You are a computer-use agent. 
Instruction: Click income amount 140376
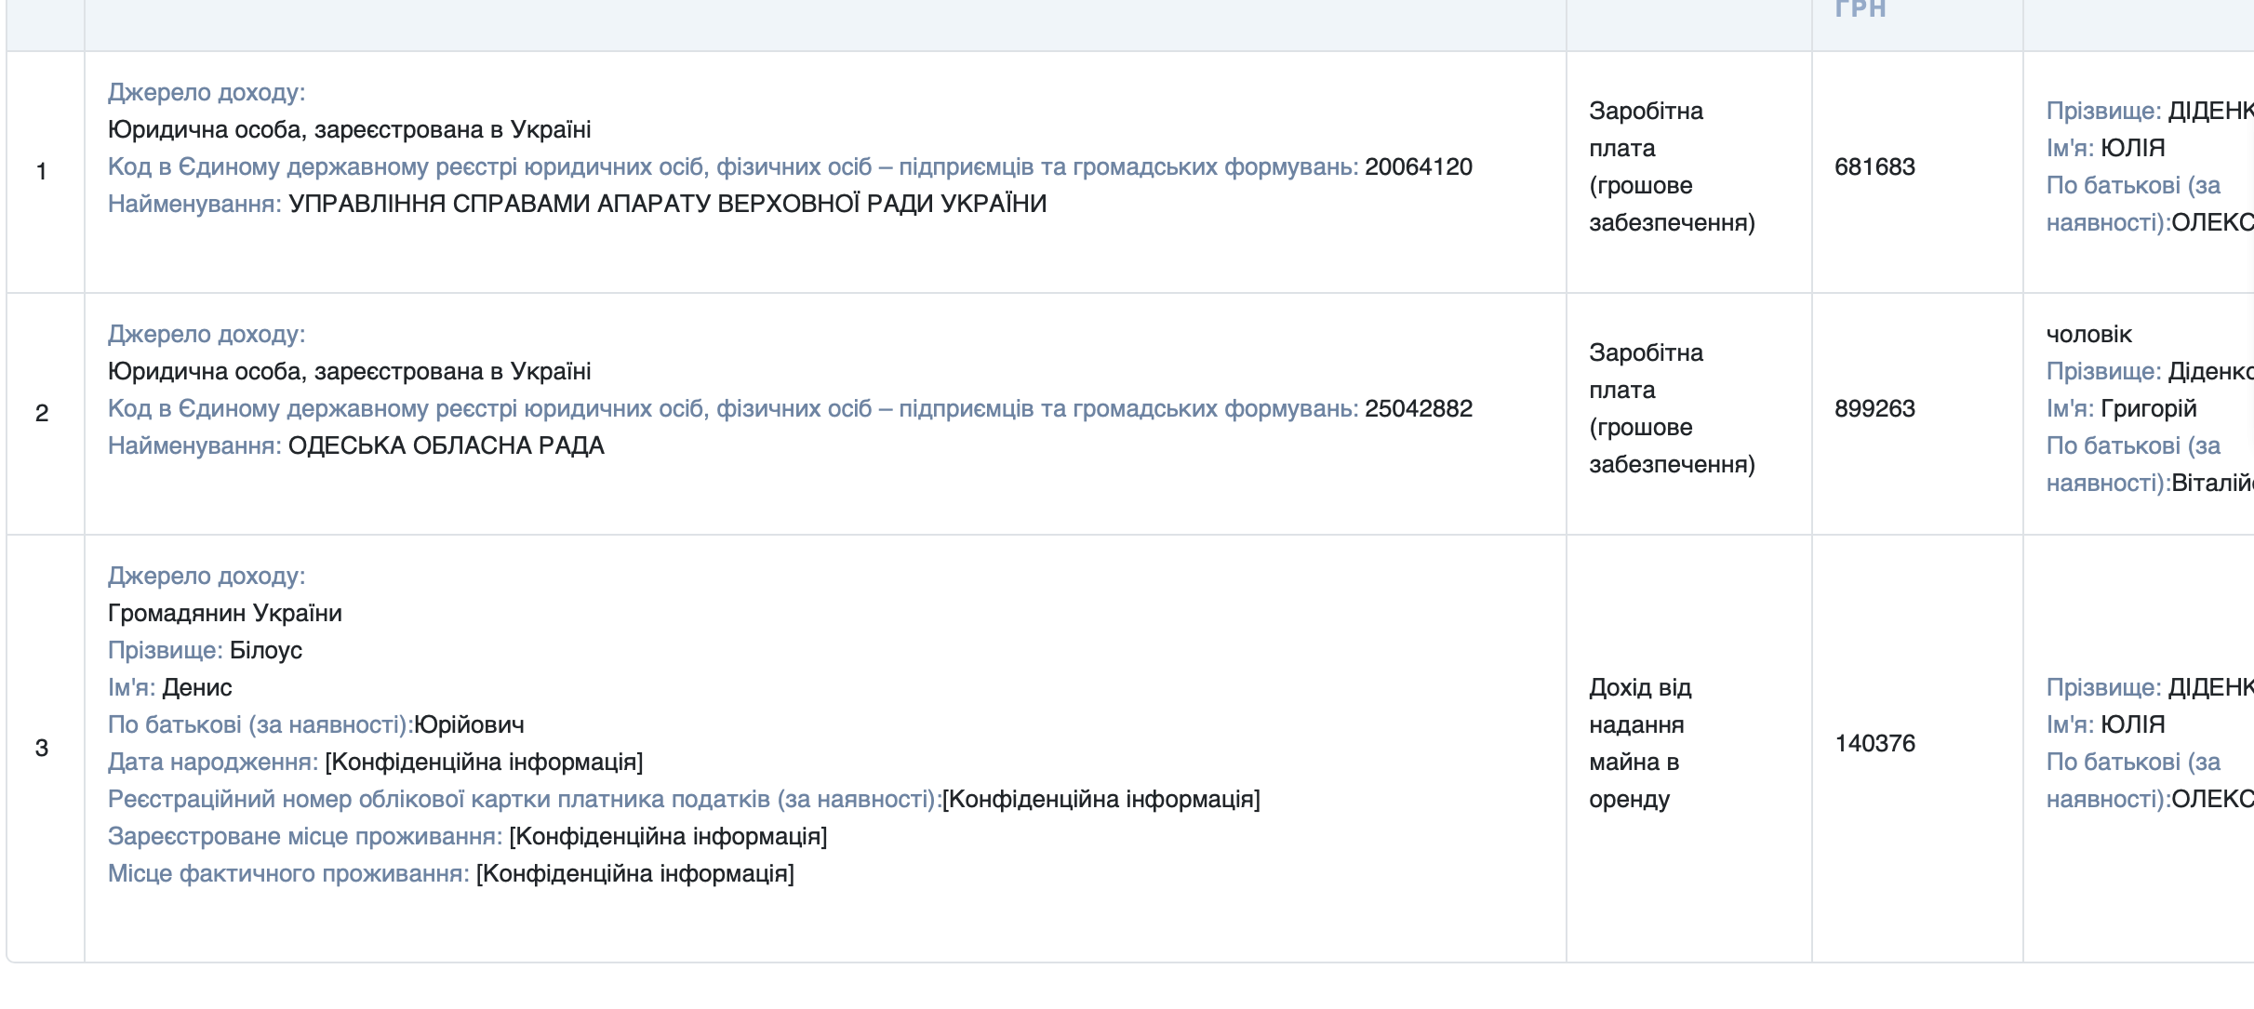(1874, 744)
